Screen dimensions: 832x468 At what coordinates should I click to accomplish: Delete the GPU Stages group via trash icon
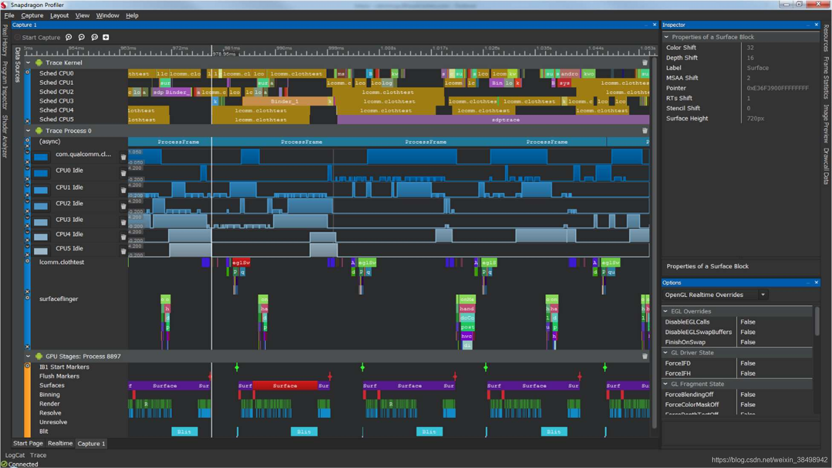point(645,356)
